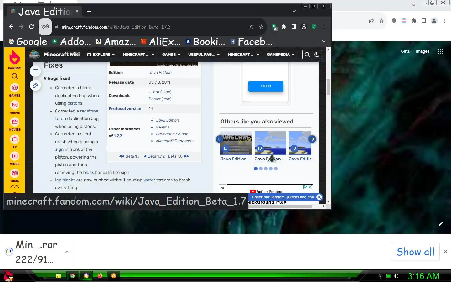Open the VPN extension icon in address bar
The width and height of the screenshot is (451, 282).
(x=45, y=27)
